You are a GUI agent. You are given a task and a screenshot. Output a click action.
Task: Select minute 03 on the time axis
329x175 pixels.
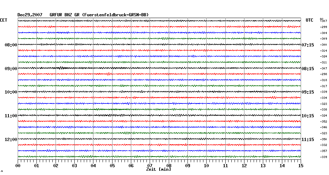(x=75, y=166)
